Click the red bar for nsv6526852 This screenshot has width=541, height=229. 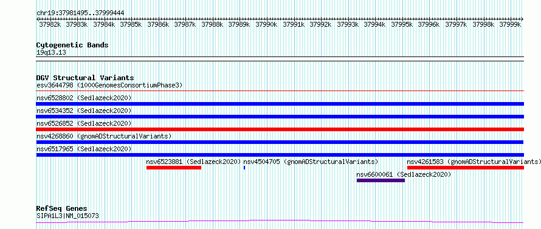coord(280,129)
